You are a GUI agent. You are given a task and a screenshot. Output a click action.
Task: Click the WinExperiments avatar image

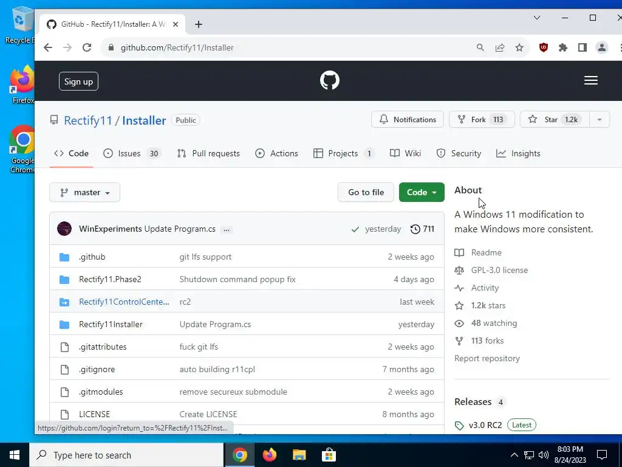pos(64,229)
